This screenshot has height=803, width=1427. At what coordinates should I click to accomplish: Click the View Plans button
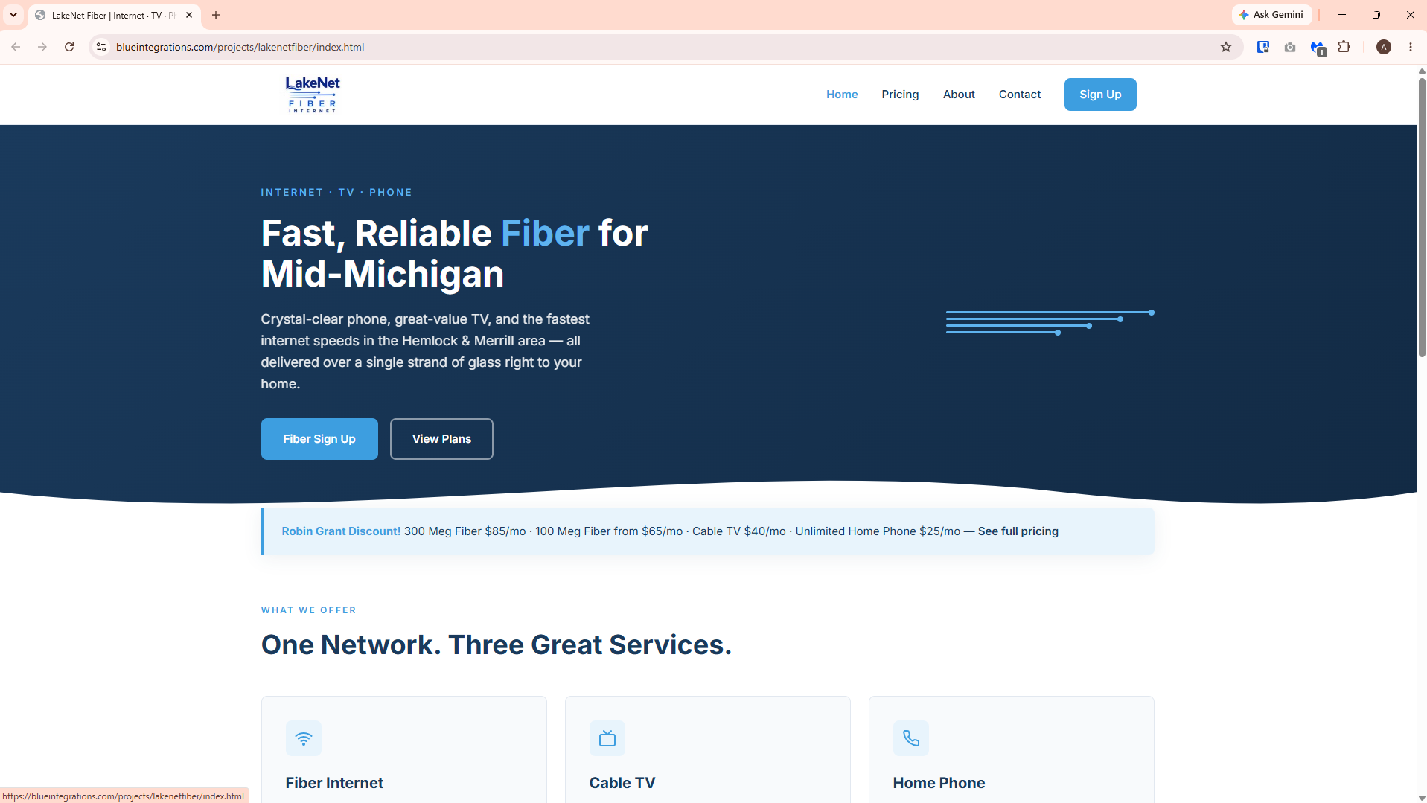(x=441, y=439)
